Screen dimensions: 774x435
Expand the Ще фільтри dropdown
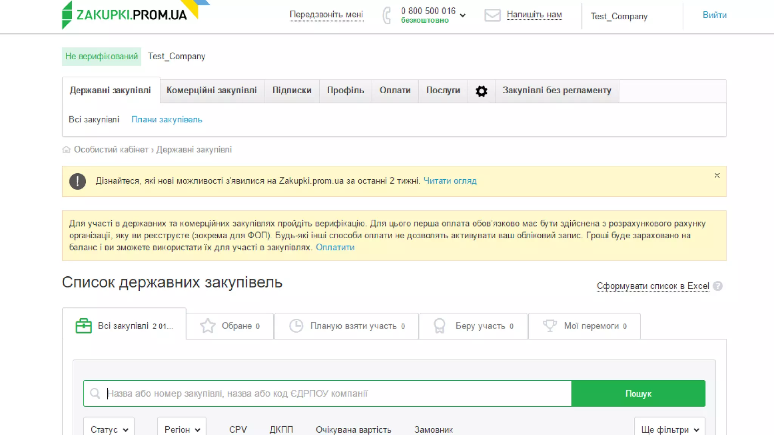point(669,429)
